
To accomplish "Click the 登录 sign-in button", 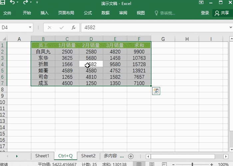I will tap(205, 13).
